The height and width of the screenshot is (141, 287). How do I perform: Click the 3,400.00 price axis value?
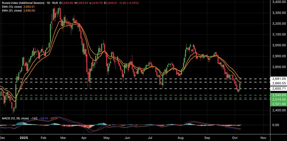[x=279, y=2]
